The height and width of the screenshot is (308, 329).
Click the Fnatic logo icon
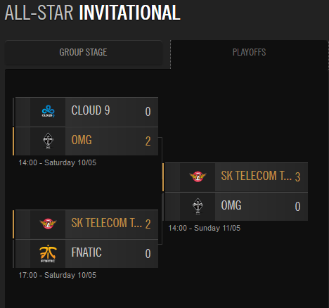click(48, 253)
